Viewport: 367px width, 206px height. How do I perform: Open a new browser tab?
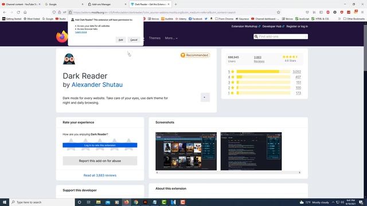tap(175, 4)
